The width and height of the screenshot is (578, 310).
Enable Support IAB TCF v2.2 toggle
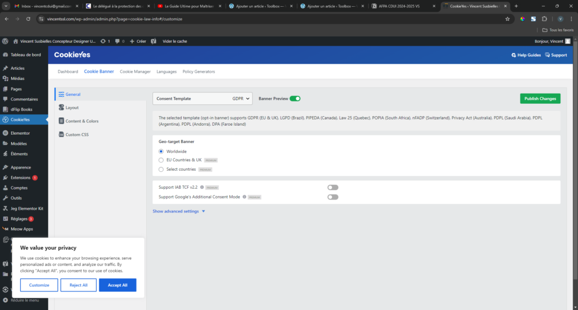[332, 187]
